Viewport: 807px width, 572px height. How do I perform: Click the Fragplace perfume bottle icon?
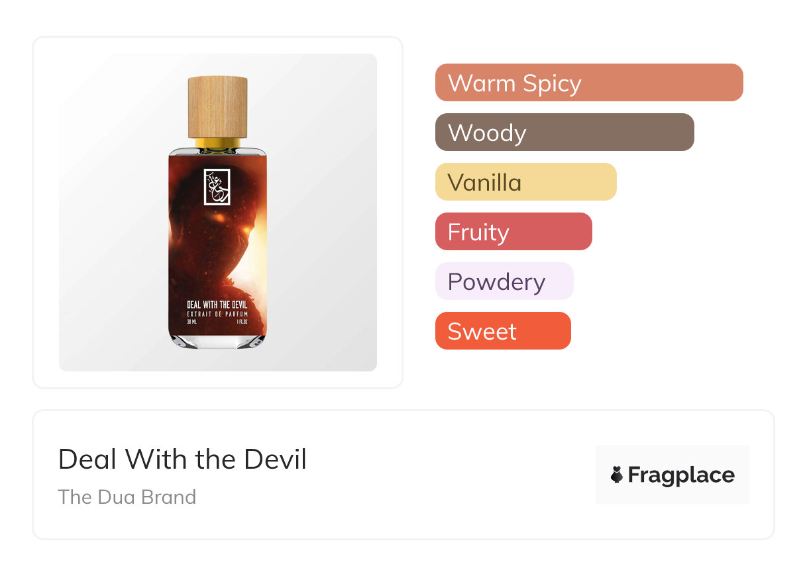(617, 475)
